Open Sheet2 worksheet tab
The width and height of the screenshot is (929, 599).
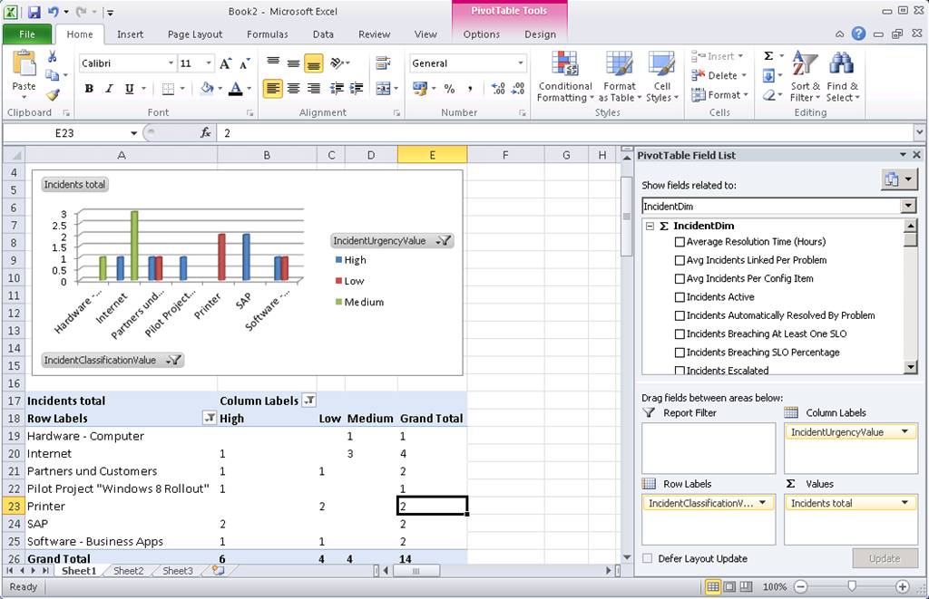pos(128,571)
